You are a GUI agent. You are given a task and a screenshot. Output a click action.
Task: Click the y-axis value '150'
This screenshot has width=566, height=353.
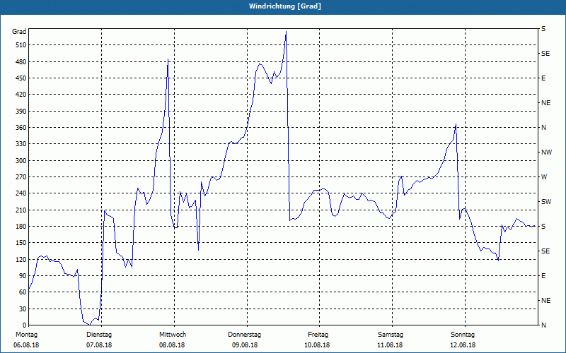click(21, 242)
